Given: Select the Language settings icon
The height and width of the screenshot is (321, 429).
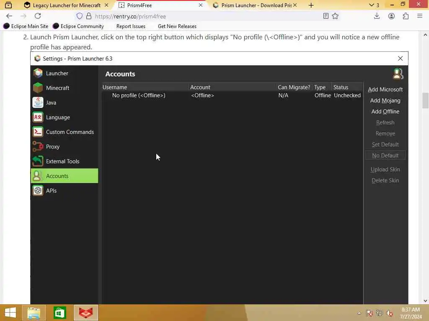Looking at the screenshot, I should coord(38,117).
